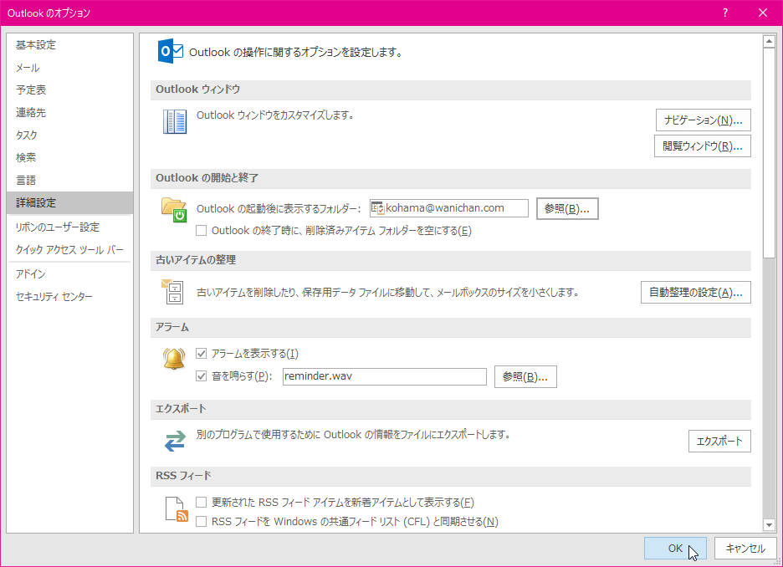Image resolution: width=783 pixels, height=567 pixels.
Task: Open the 予定表 options category
Action: 70,89
